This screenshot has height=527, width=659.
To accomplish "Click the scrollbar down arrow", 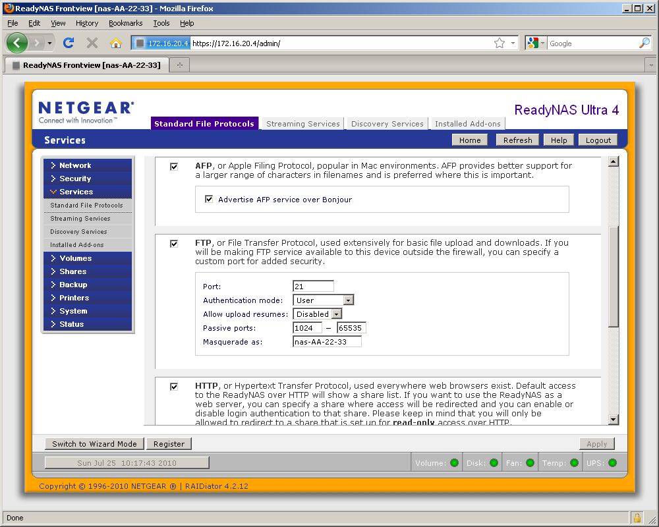I will (613, 419).
